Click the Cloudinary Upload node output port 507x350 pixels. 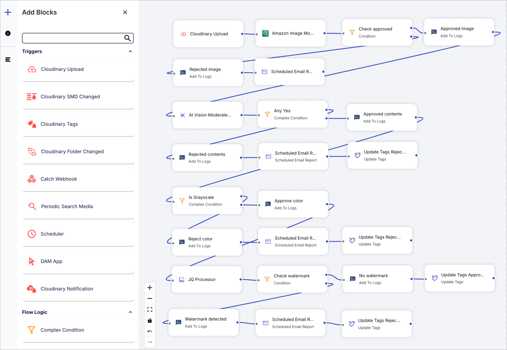(242, 34)
